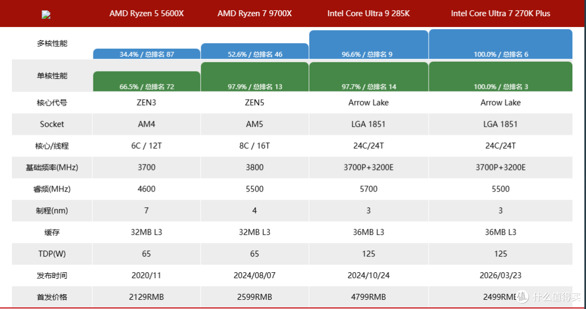Click the 2024/10/24 release date
The image size is (586, 309).
tap(368, 275)
